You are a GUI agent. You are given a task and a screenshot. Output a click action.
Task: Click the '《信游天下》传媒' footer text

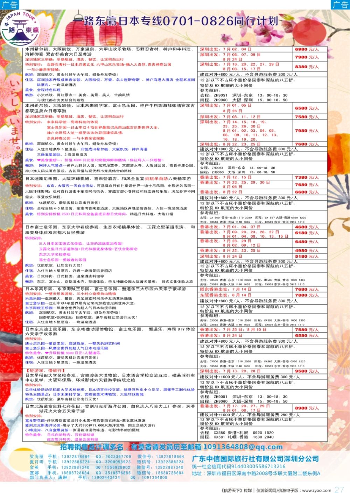[237, 491]
